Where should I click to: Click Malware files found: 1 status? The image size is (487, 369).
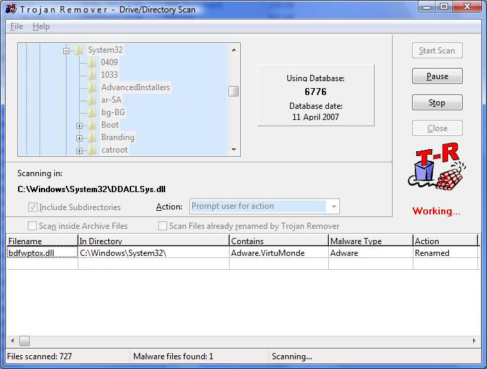[x=173, y=357]
